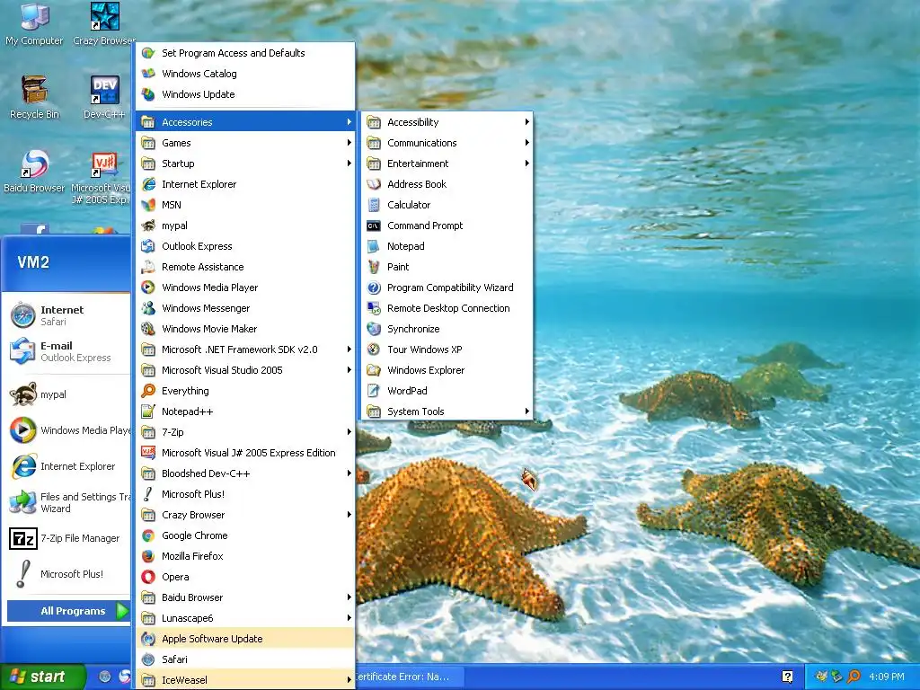Screen dimensions: 920x690
Task: Open Program Compatibility Wizard icon
Action: click(x=374, y=287)
